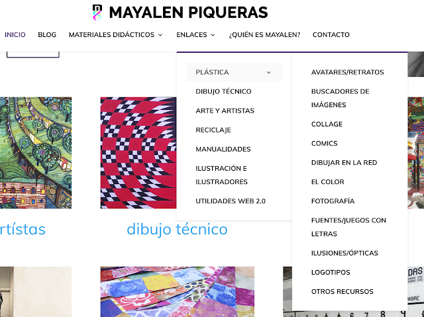Toggle the Plástica submenu chevron
The image size is (424, 317).
click(268, 72)
